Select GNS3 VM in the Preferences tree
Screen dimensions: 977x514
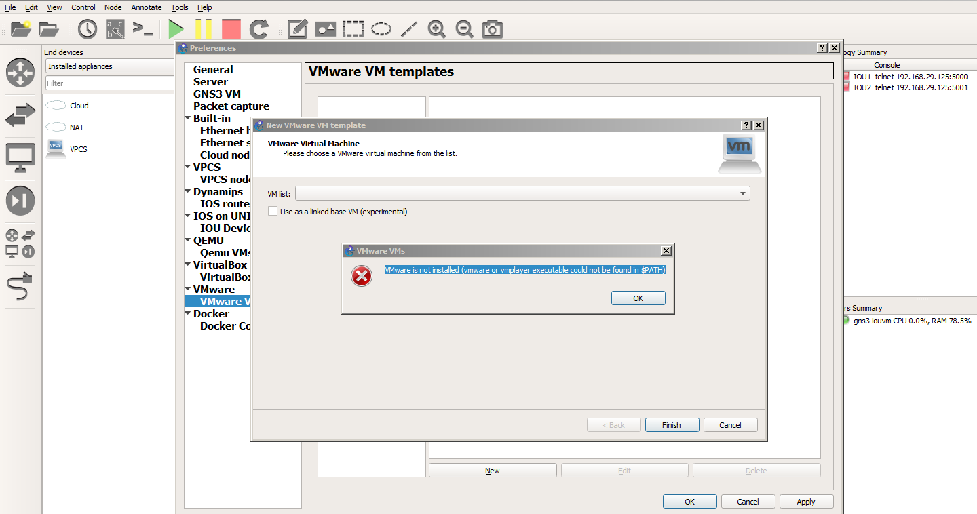point(217,94)
